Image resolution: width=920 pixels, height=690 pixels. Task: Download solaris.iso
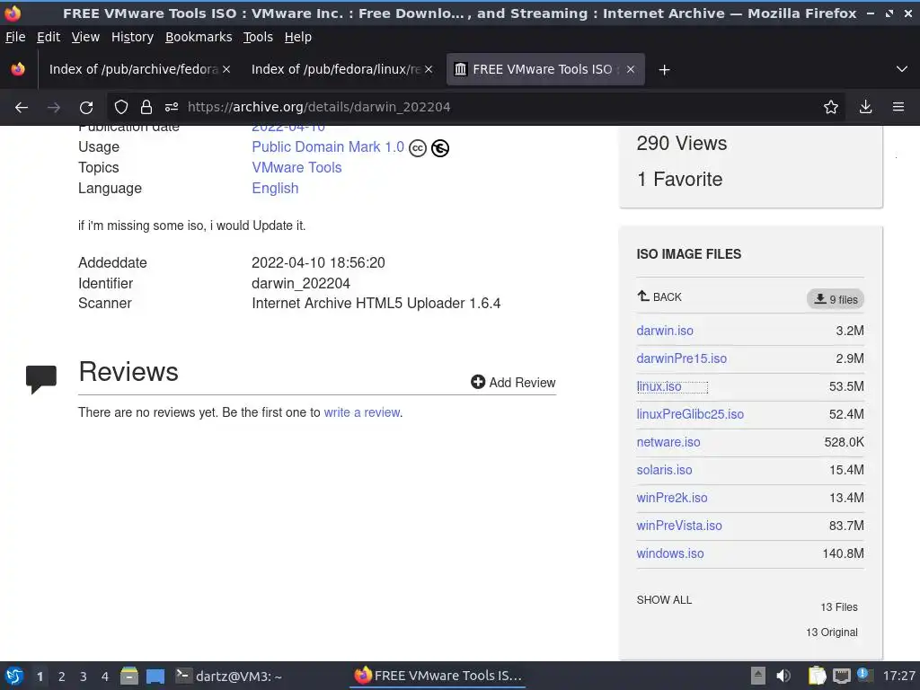[664, 470]
